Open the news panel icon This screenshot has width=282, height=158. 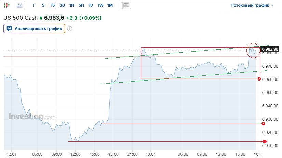point(126,5)
